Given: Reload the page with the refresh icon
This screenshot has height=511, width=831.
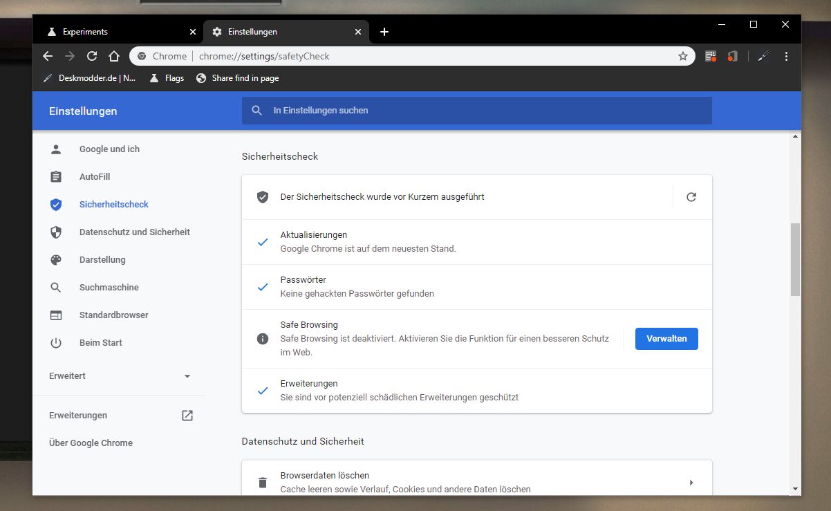Looking at the screenshot, I should click(x=92, y=56).
